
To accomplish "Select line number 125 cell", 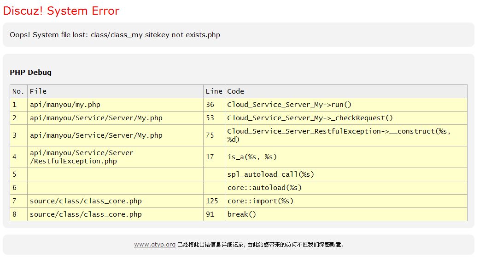I will (214, 201).
